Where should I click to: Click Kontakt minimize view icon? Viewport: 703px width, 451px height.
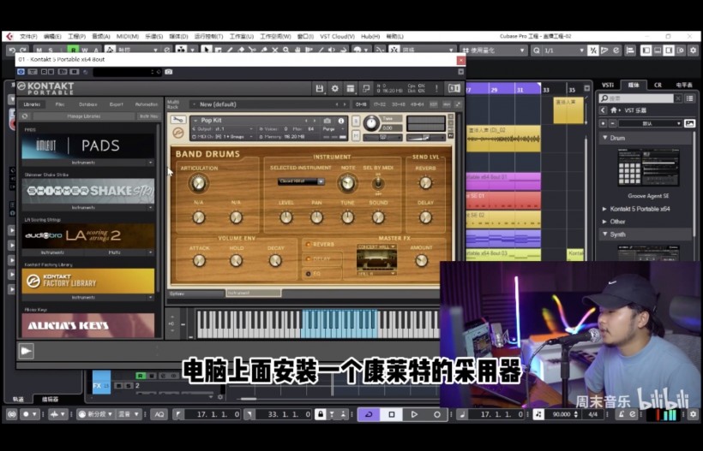click(366, 89)
